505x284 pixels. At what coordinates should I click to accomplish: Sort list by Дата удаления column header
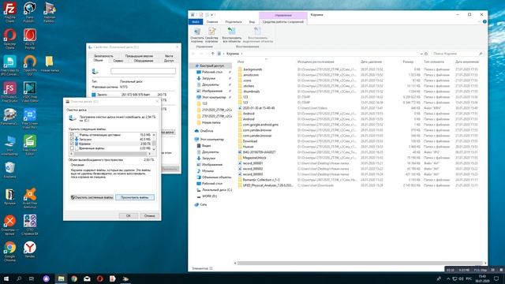click(372, 62)
